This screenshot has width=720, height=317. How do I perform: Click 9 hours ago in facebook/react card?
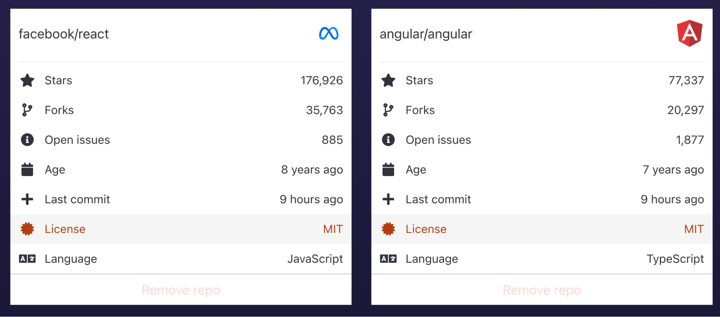pyautogui.click(x=311, y=199)
